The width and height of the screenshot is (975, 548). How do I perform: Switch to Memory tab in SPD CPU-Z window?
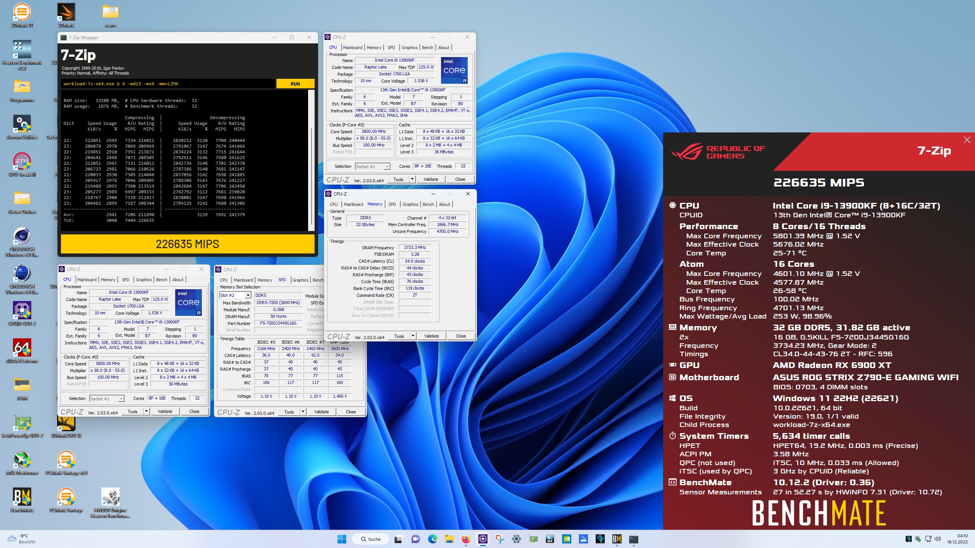pos(264,280)
